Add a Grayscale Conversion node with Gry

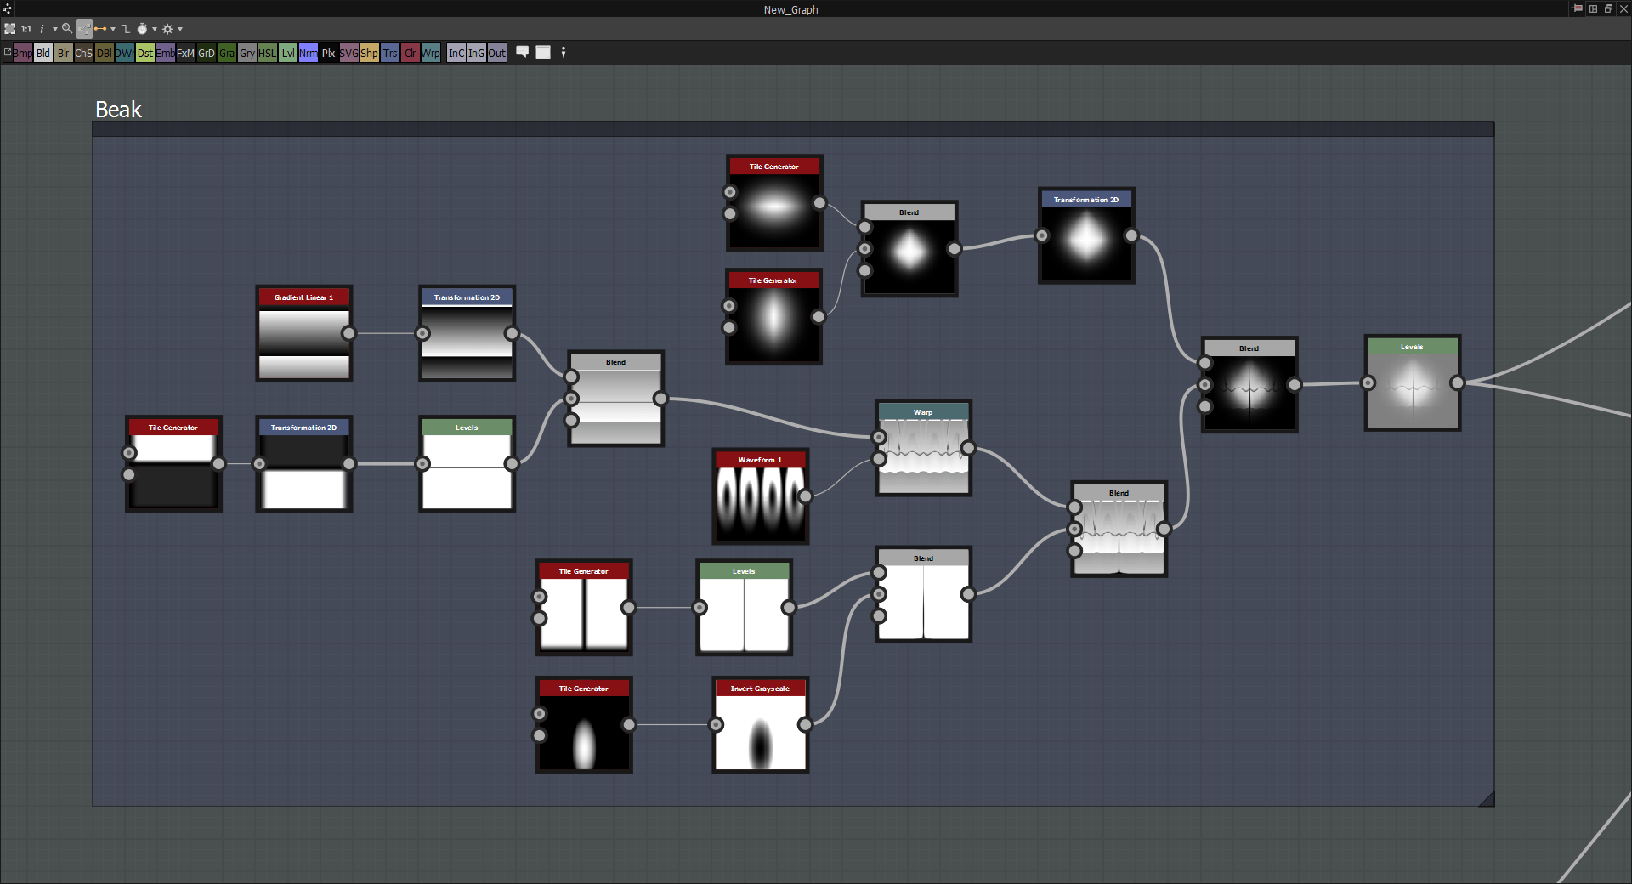click(x=247, y=53)
